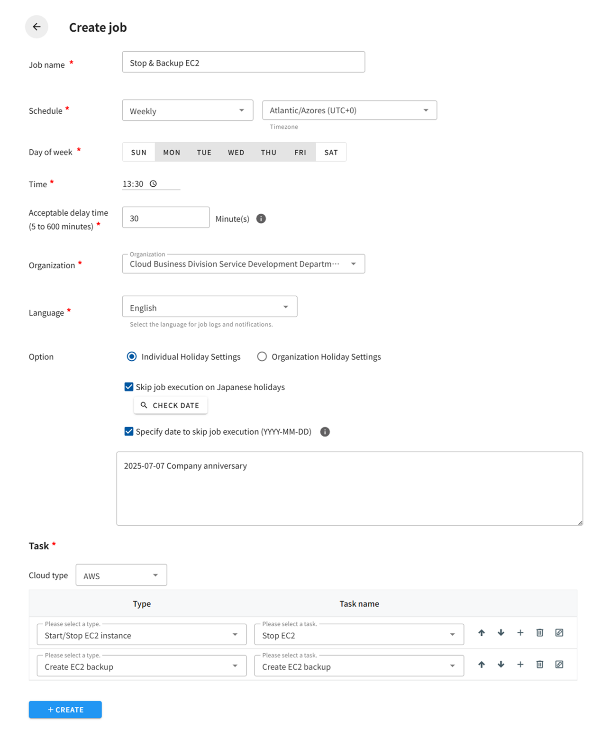Click the "Minute(s)" unit label
The height and width of the screenshot is (739, 610).
click(x=232, y=219)
